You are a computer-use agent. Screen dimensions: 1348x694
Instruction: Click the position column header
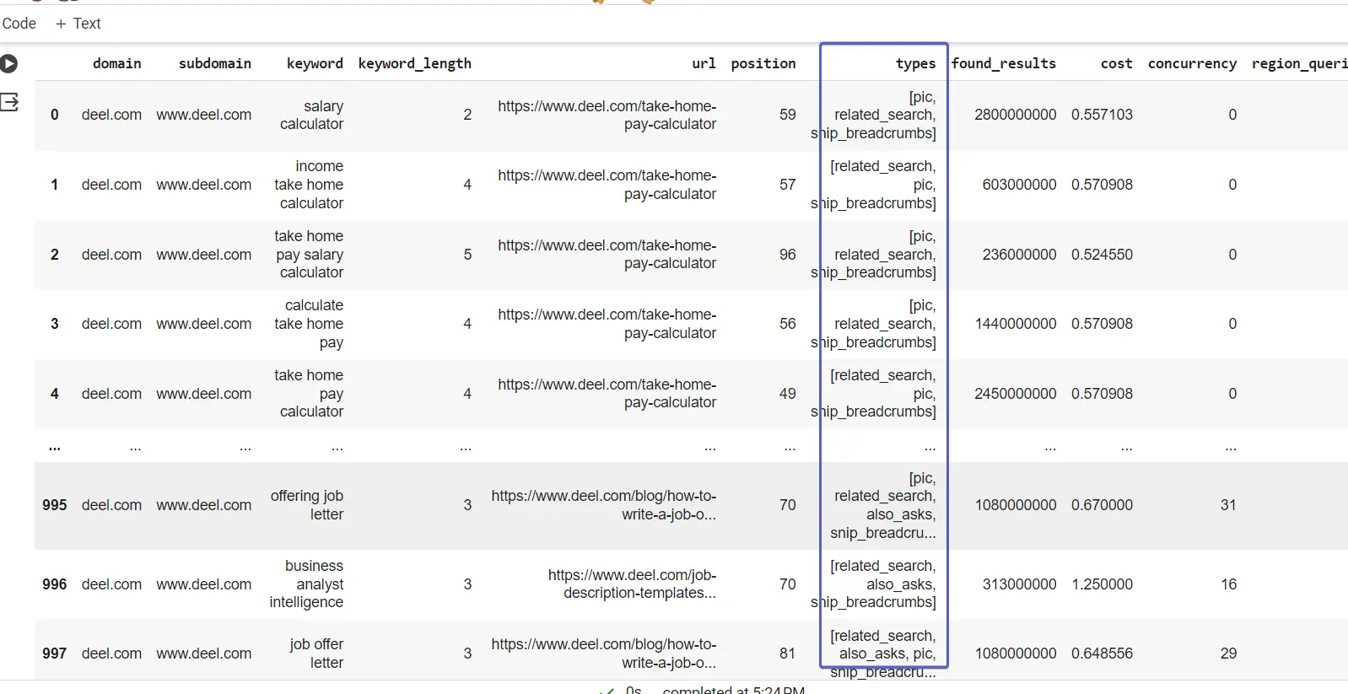(x=763, y=63)
